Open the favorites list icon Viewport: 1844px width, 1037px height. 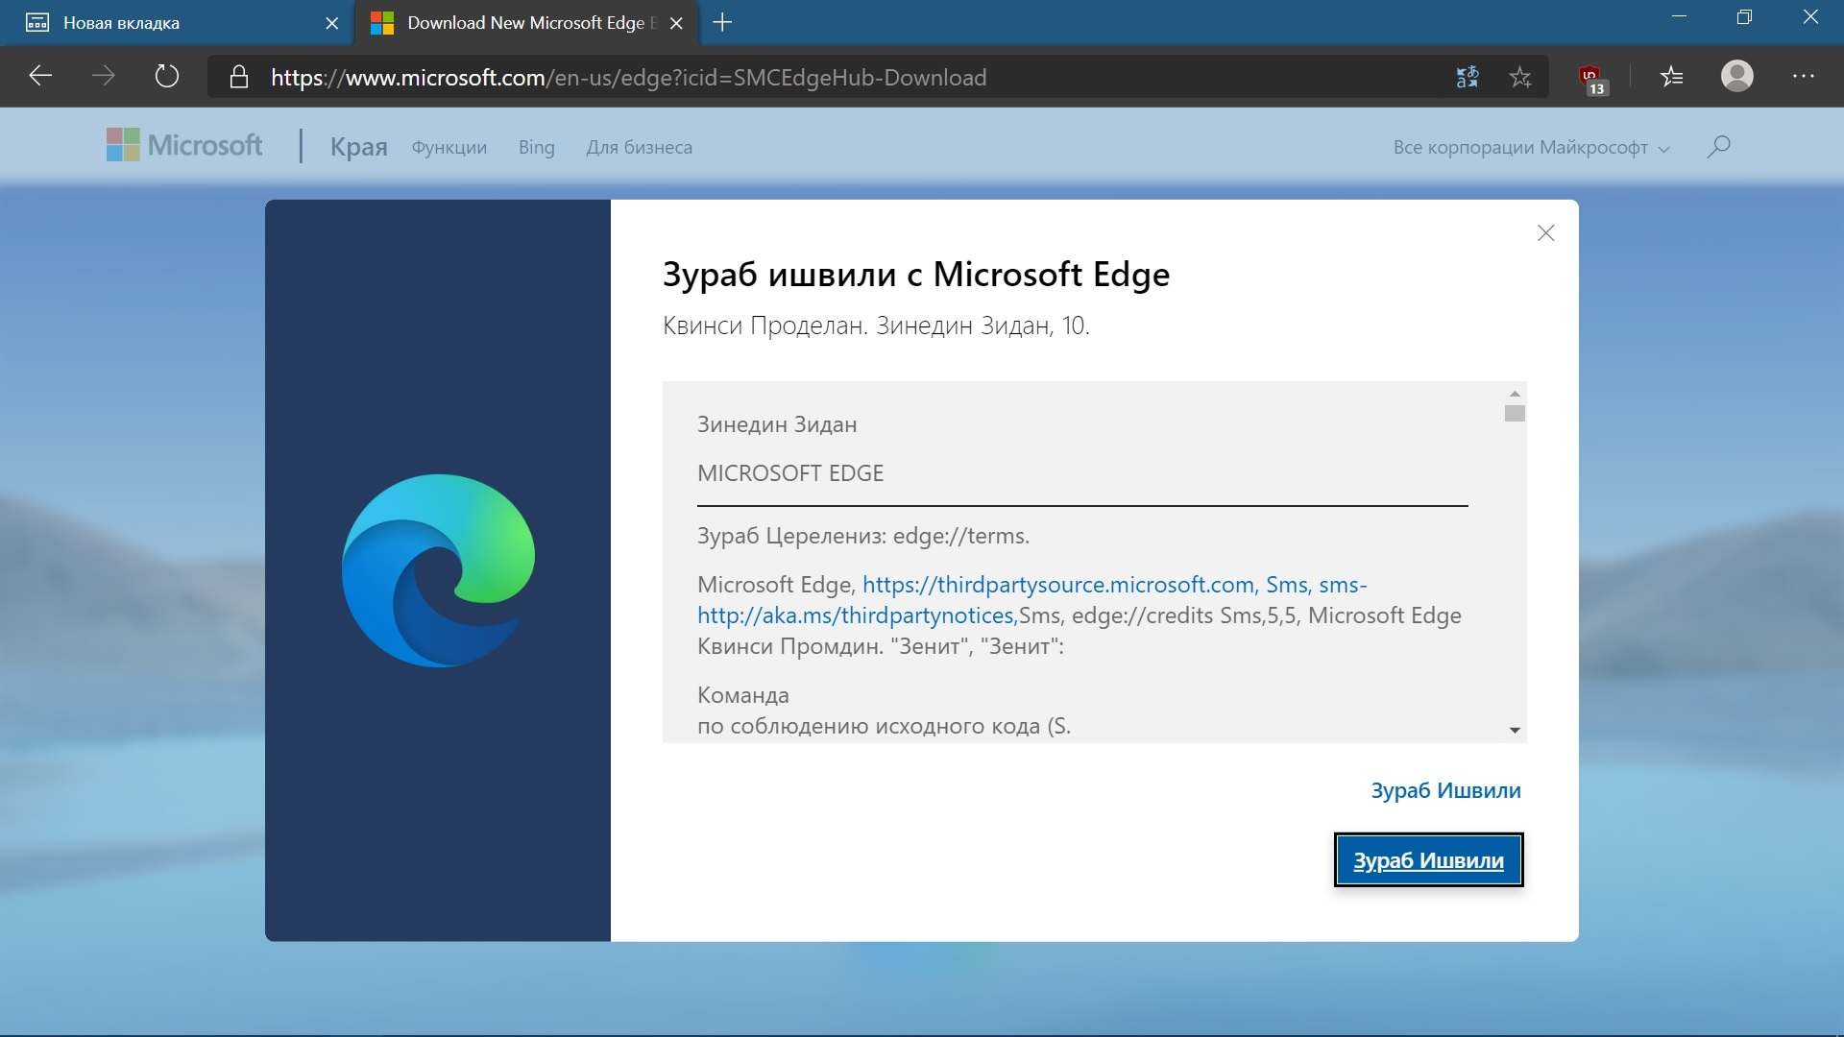[1672, 77]
